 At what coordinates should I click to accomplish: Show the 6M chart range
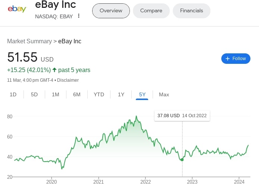point(77,94)
